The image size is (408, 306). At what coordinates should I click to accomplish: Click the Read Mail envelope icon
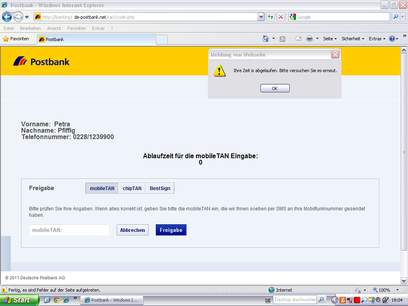click(298, 39)
